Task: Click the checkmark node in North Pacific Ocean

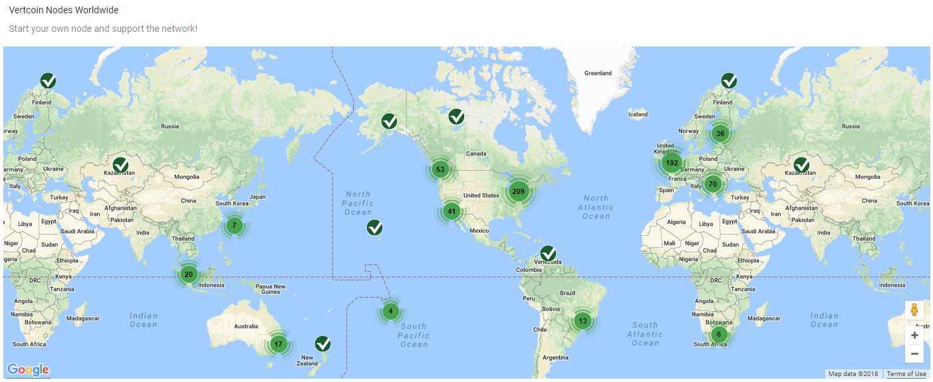Action: tap(375, 228)
